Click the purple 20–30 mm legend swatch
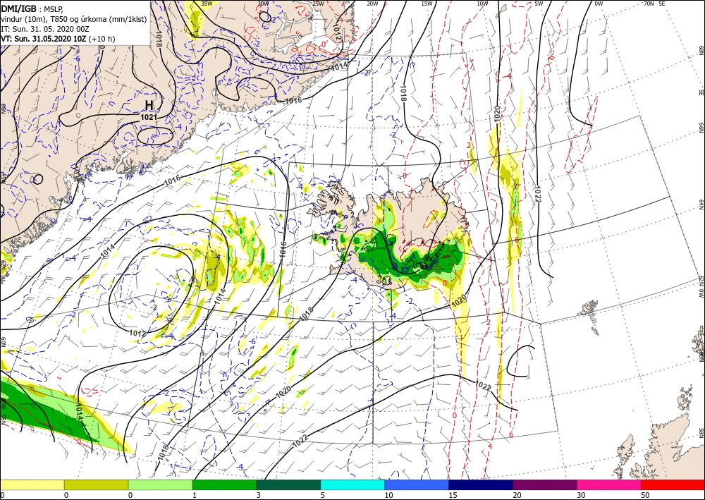This screenshot has height=500, width=705. click(545, 484)
